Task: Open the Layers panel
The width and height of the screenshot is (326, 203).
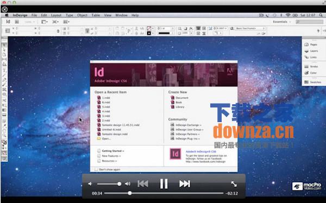Action: [x=311, y=51]
